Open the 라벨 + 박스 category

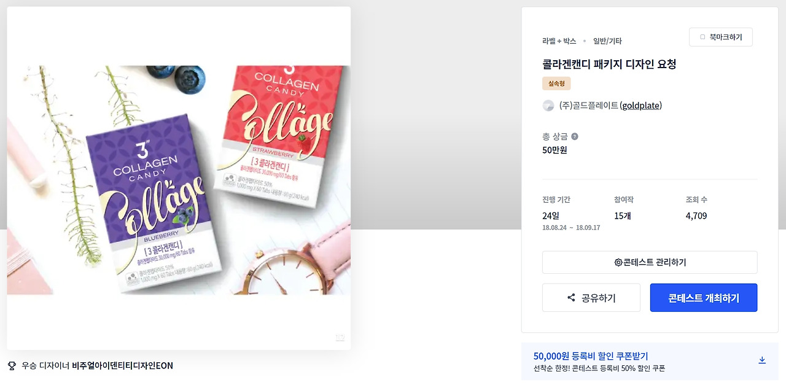point(559,41)
